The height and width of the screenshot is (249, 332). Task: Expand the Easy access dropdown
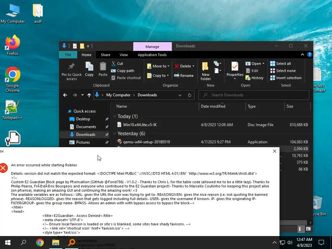pos(218,70)
